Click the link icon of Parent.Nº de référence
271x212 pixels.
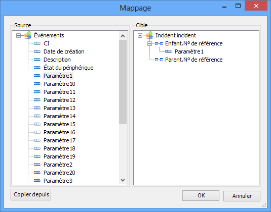[159, 60]
